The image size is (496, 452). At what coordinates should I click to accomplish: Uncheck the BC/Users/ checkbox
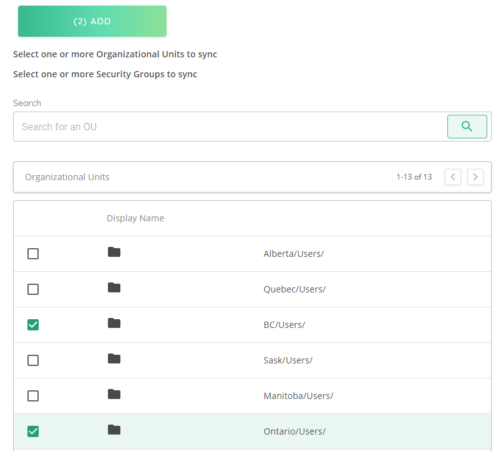(x=33, y=325)
